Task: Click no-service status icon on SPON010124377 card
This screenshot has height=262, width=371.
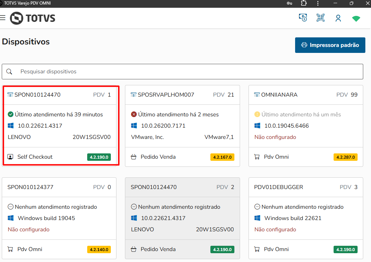Action: [x=10, y=207]
